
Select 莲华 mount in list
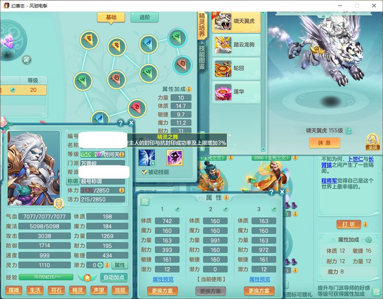click(x=236, y=92)
